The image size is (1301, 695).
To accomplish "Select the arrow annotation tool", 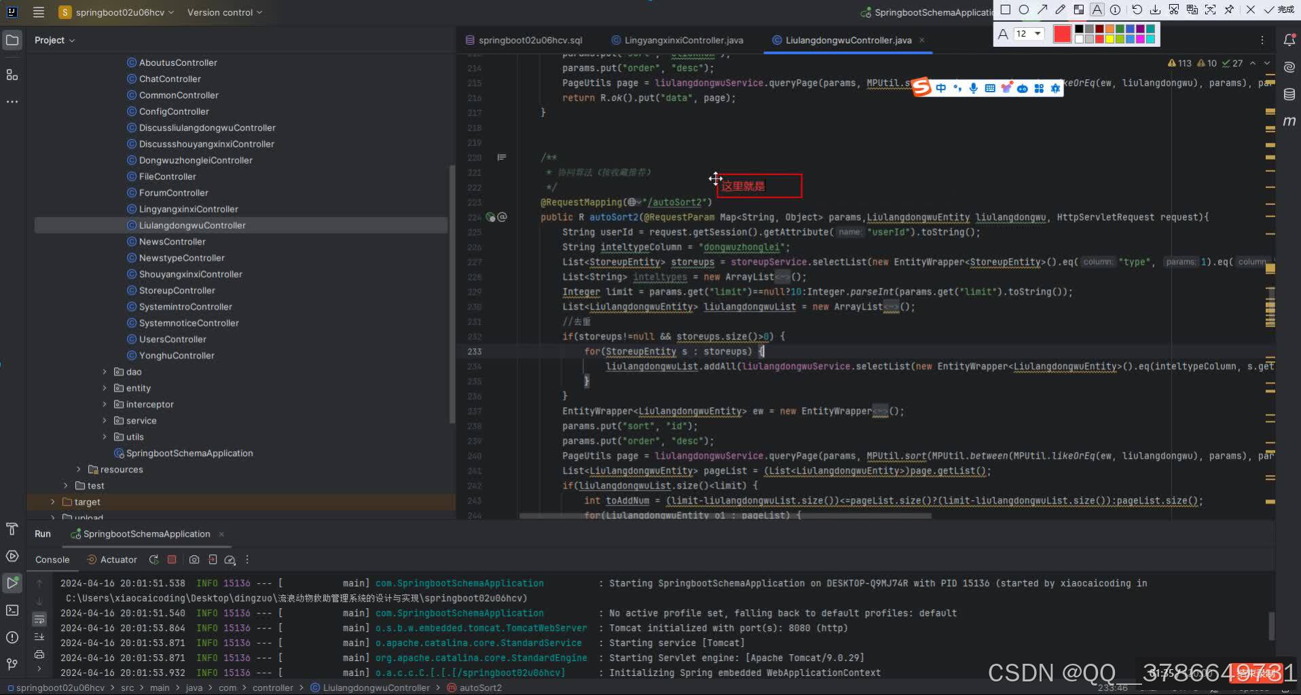I will coord(1042,10).
